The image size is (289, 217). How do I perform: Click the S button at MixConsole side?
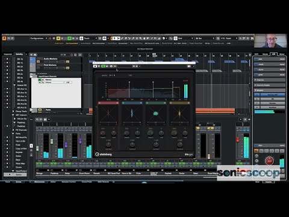tap(31, 146)
